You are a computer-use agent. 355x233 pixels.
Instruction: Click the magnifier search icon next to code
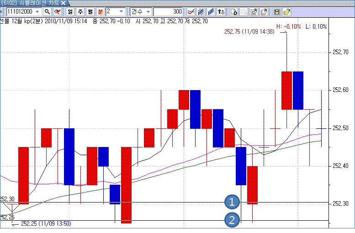coord(47,11)
